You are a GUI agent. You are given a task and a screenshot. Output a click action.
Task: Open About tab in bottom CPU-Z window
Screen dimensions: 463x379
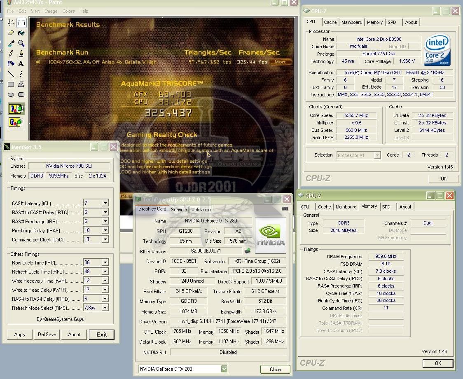coord(405,207)
